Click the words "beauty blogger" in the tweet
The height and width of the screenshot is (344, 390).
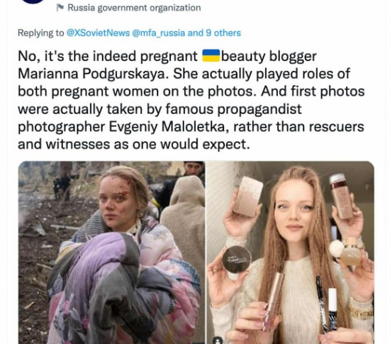click(x=269, y=56)
